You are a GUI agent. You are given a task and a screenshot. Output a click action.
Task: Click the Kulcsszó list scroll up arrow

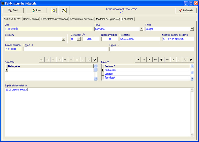(x=192, y=66)
